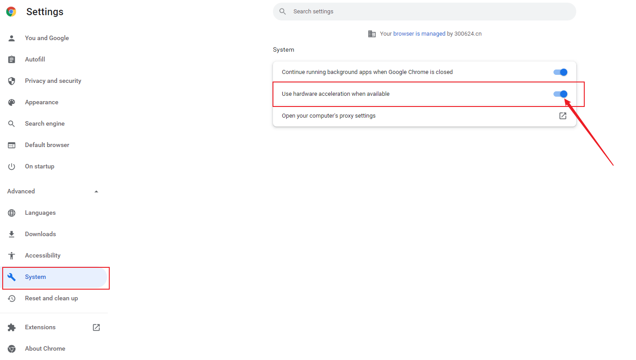This screenshot has height=360, width=636.
Task: Click the Chrome logo beside Settings title
Action: tap(11, 12)
